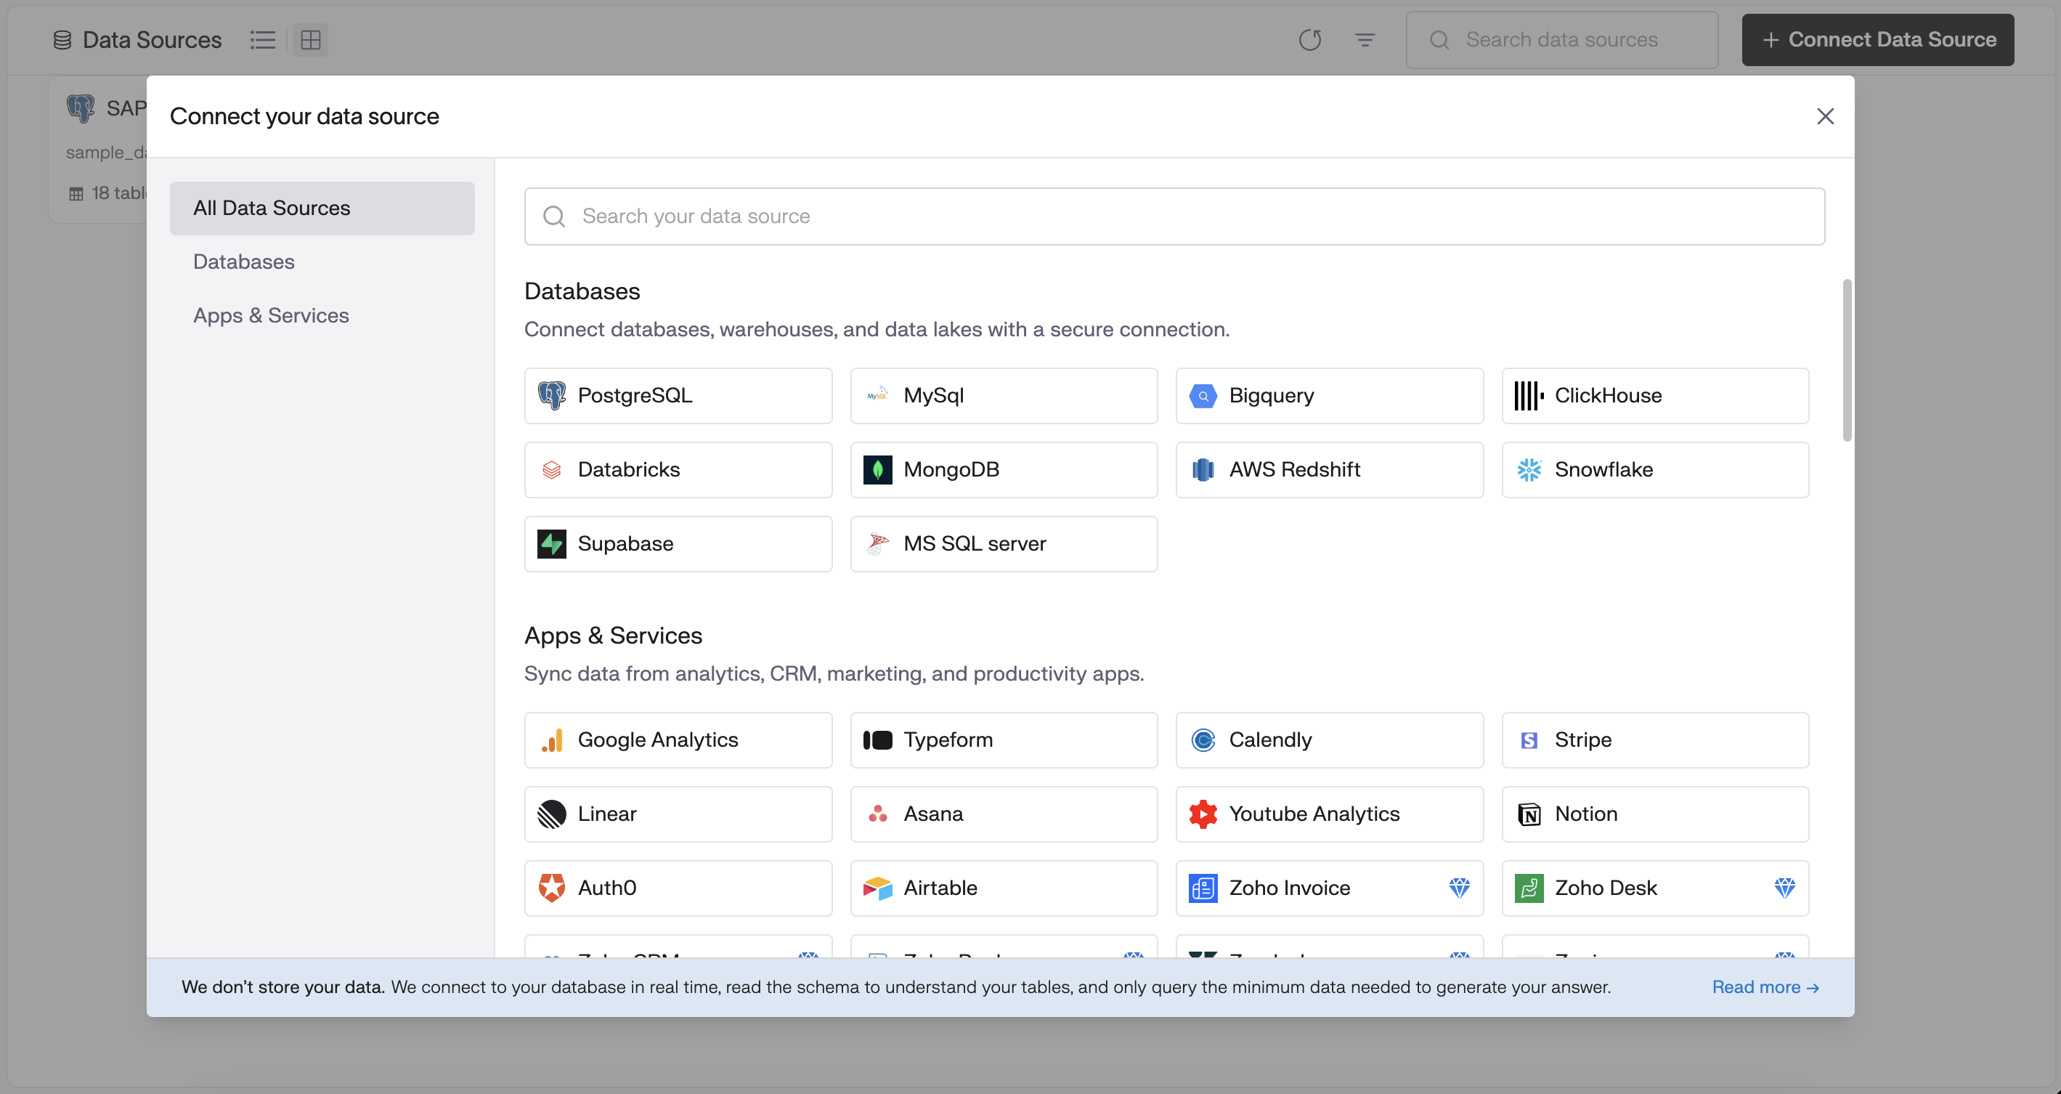Focus the Search your data source field
The width and height of the screenshot is (2061, 1094).
click(x=1174, y=216)
